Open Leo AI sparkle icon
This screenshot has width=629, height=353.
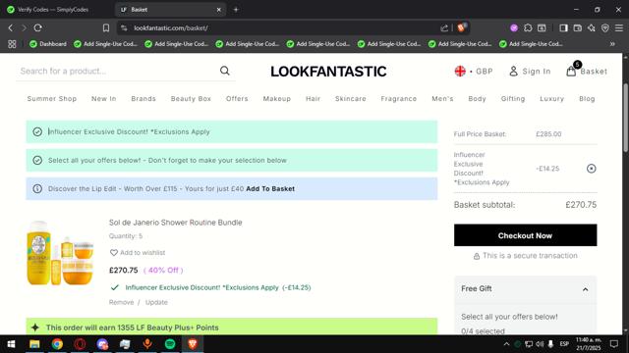(x=592, y=27)
